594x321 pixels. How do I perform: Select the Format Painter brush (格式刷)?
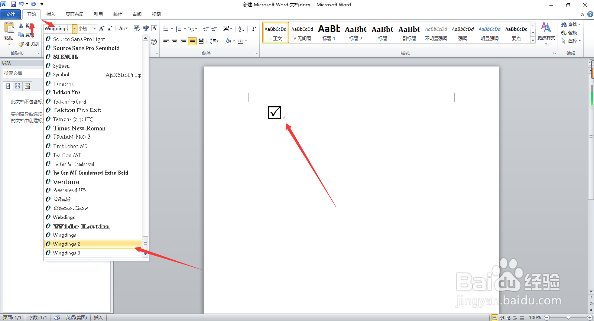(29, 44)
